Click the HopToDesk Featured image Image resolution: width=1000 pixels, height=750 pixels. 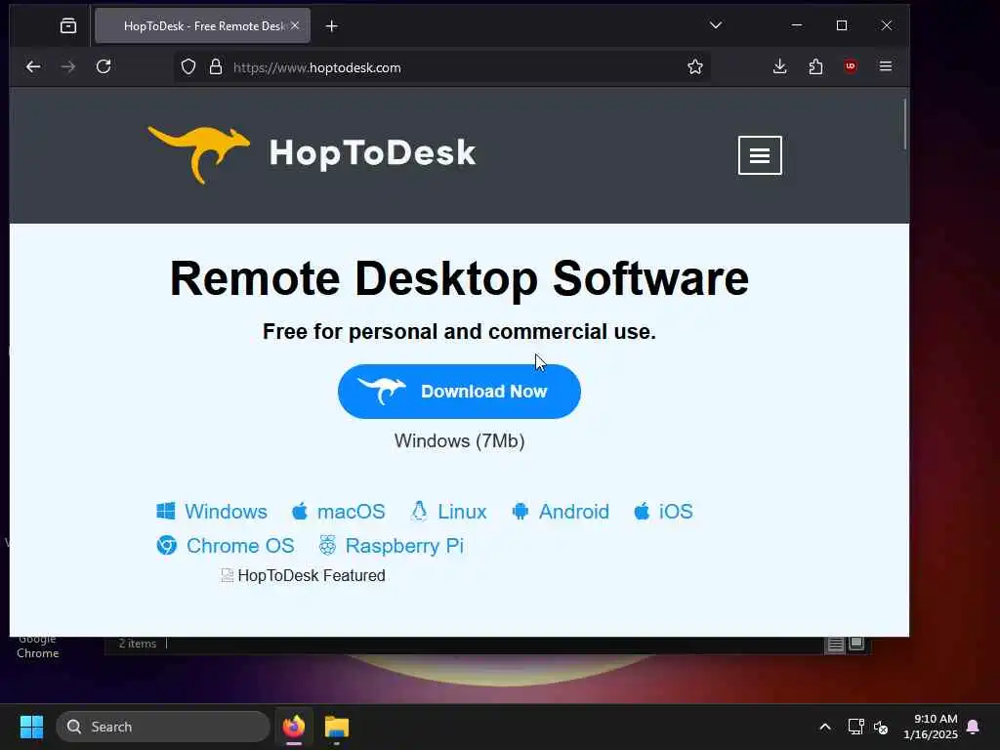(303, 575)
